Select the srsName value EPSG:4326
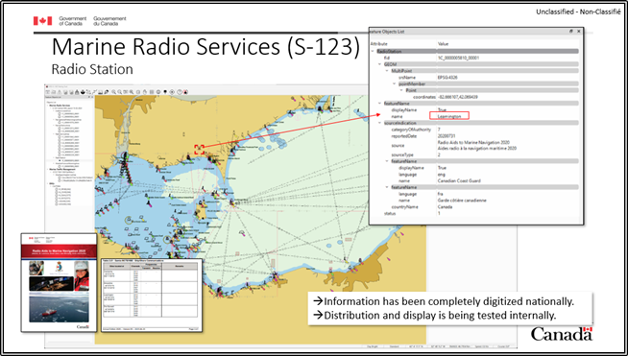628x356 pixels. pyautogui.click(x=447, y=78)
